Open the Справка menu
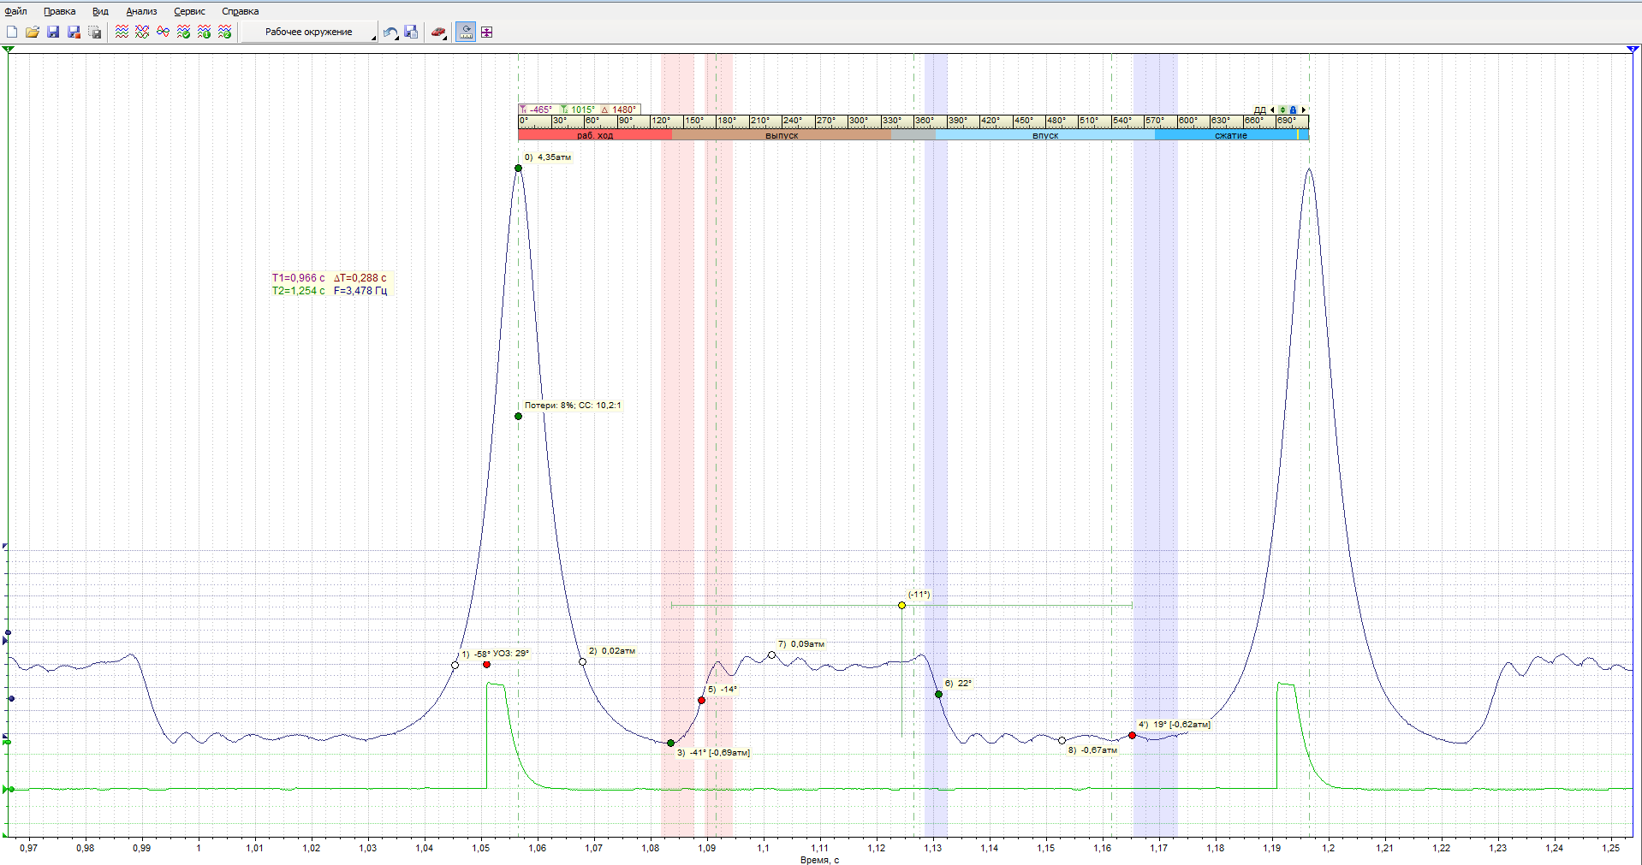 tap(240, 11)
